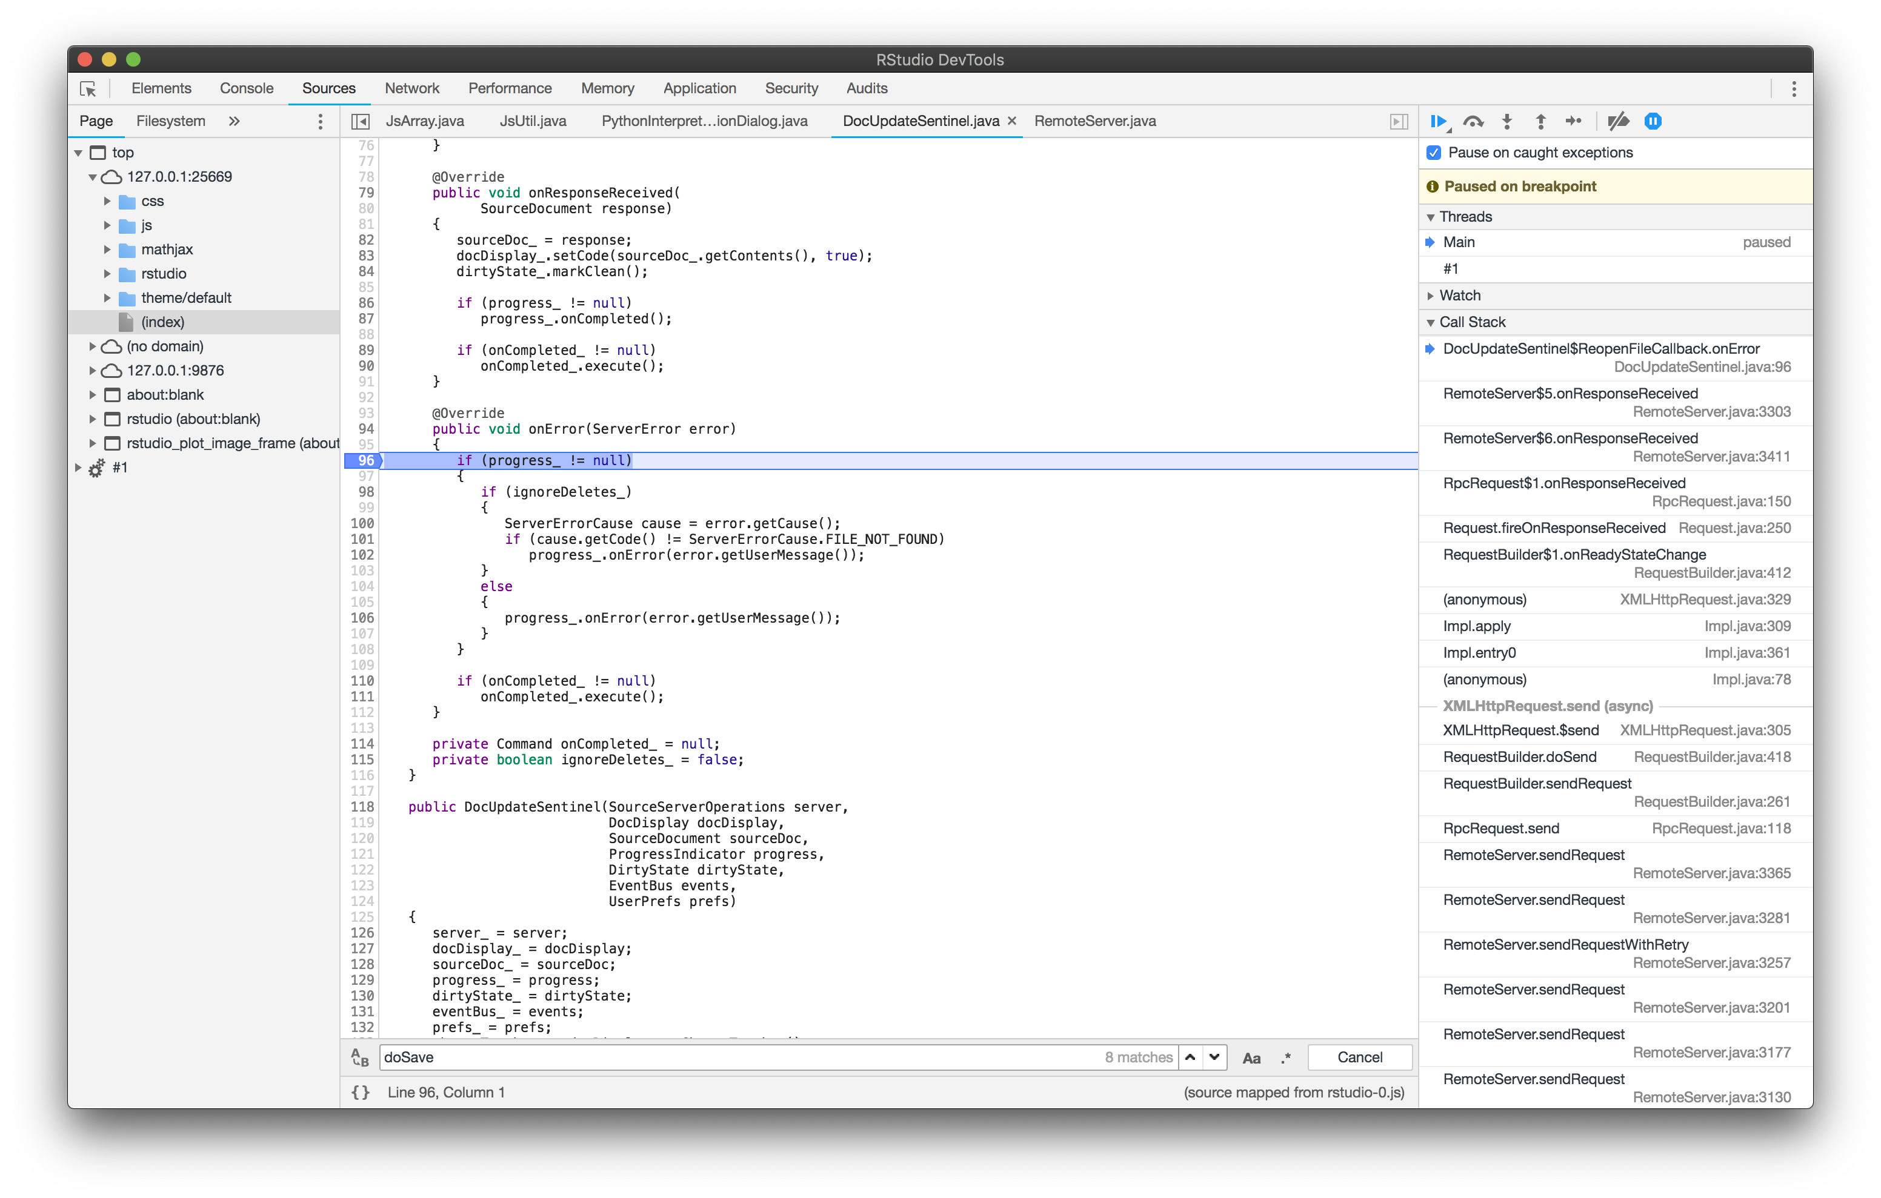Viewport: 1881px width, 1198px height.
Task: Resume script execution with play icon
Action: pyautogui.click(x=1437, y=121)
